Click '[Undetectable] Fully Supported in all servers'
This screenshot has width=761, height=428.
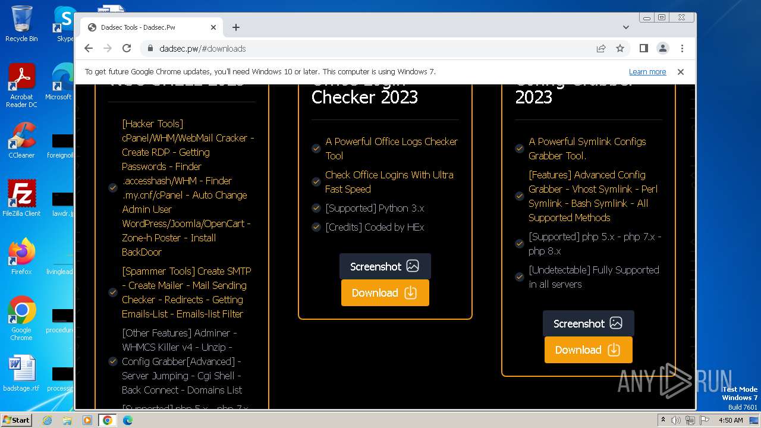(594, 277)
